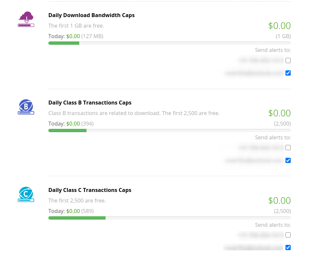
Task: Click the $0.00 cap amount for Class C
Action: [x=279, y=200]
